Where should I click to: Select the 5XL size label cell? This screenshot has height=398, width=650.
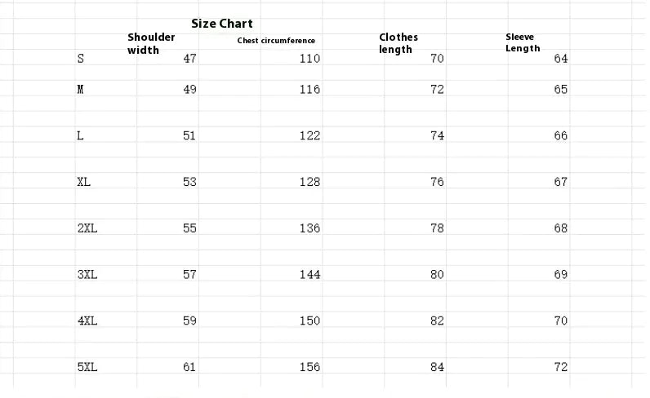pos(87,368)
